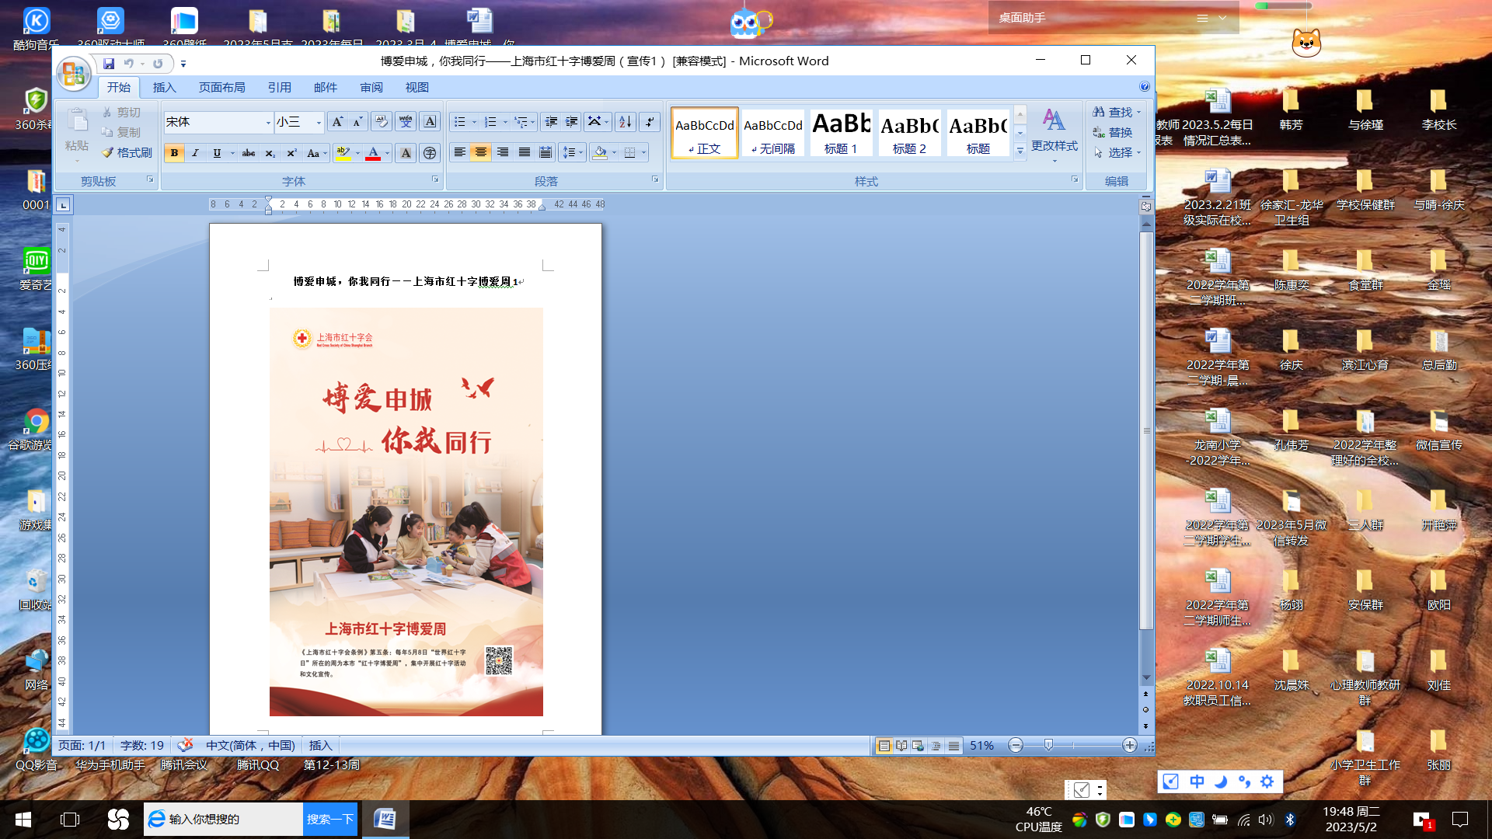Switch to Web Layout view
The height and width of the screenshot is (839, 1492).
(919, 746)
